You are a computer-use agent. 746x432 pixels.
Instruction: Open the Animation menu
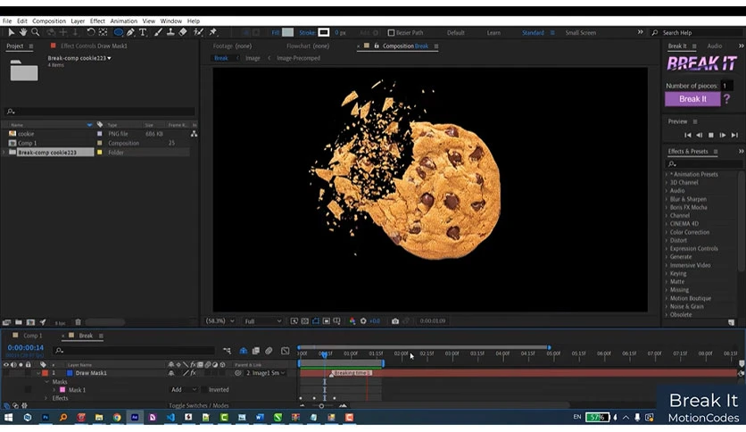point(124,21)
